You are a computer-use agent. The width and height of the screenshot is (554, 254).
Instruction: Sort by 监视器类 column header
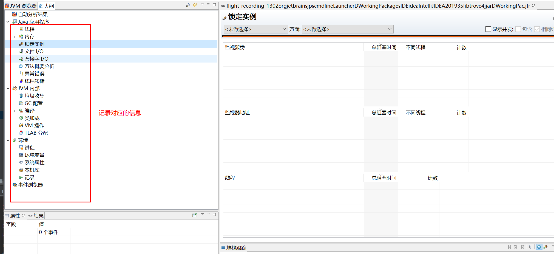point(293,47)
